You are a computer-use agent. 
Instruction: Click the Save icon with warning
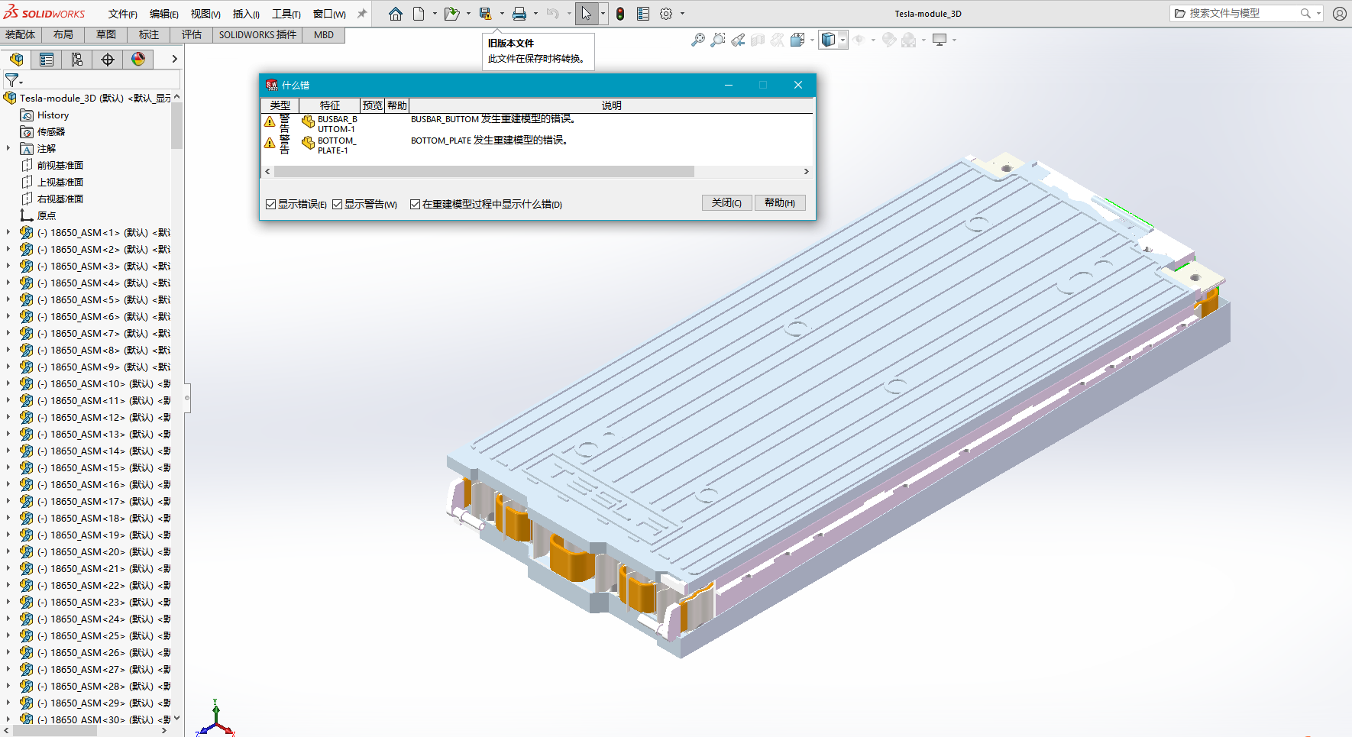(485, 14)
